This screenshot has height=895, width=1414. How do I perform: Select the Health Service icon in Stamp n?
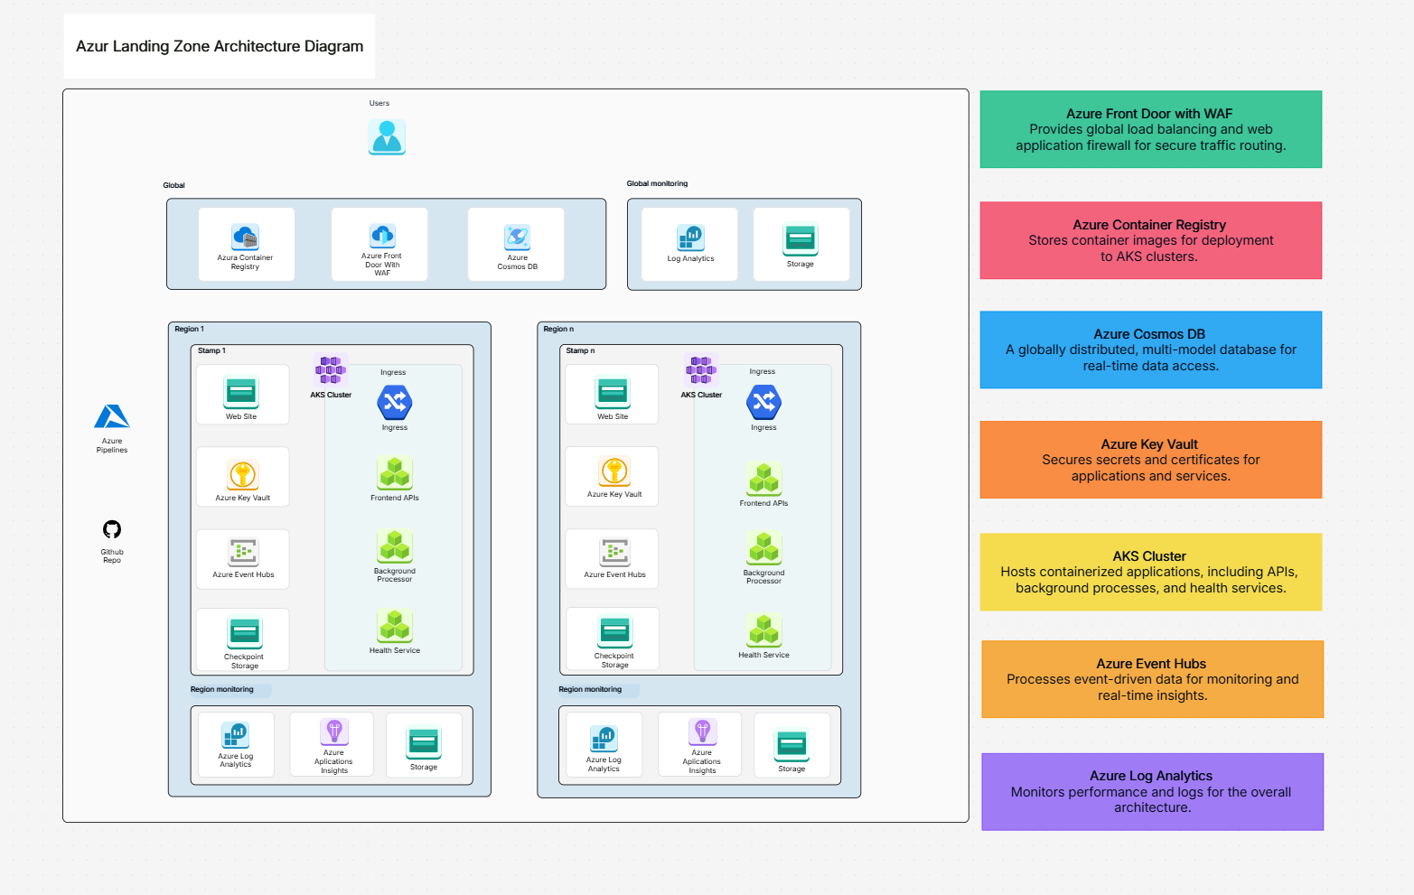[x=763, y=629]
